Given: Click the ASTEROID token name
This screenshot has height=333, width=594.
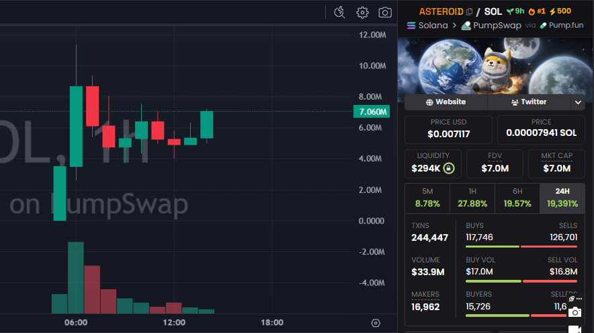Looking at the screenshot, I should click(x=441, y=11).
